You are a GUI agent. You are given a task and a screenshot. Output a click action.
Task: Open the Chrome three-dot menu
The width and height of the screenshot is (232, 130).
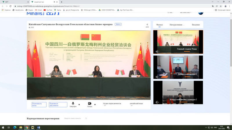point(229,6)
